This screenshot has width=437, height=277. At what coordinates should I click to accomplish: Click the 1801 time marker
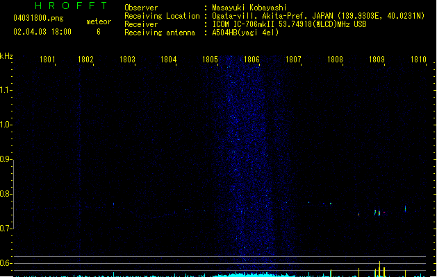coord(47,60)
